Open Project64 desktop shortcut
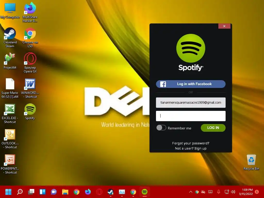Screen dimensions: 264x198 10,61
